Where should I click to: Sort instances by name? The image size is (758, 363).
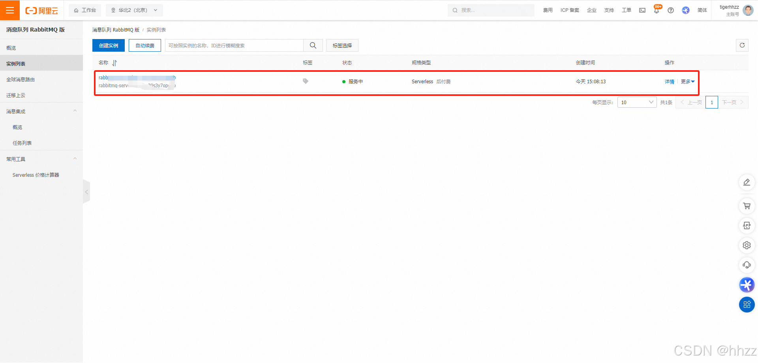coord(114,63)
